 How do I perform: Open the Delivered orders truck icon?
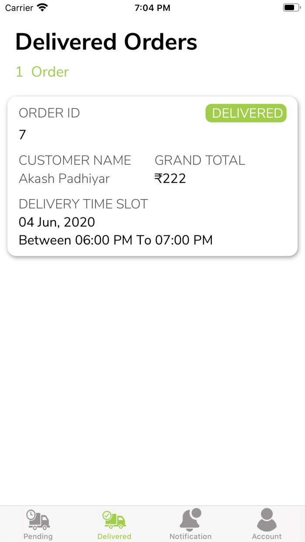(x=114, y=518)
